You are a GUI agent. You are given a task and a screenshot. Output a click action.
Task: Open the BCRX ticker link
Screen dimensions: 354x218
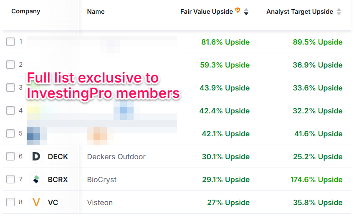pos(58,180)
